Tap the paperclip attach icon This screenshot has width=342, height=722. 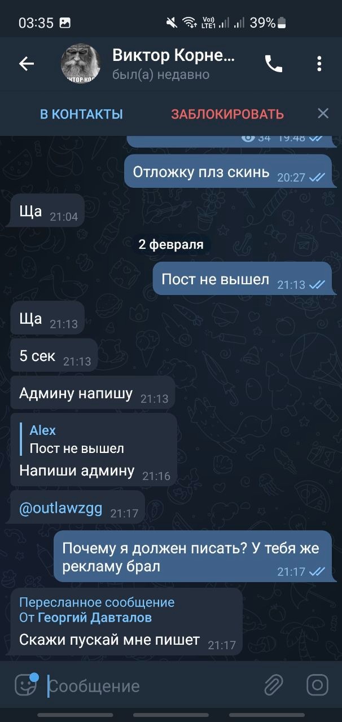point(273,686)
